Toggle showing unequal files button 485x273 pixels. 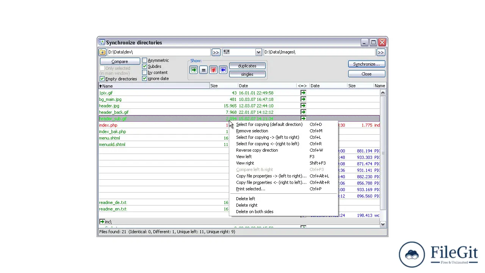[x=213, y=70]
